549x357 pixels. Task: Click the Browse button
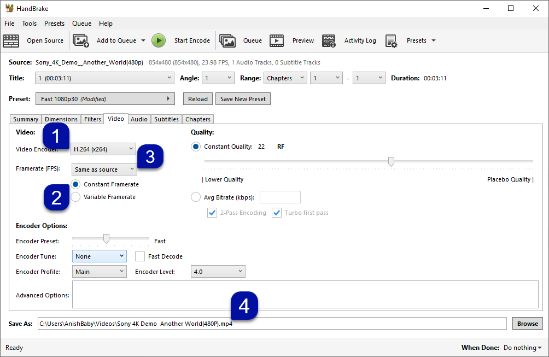click(x=528, y=324)
